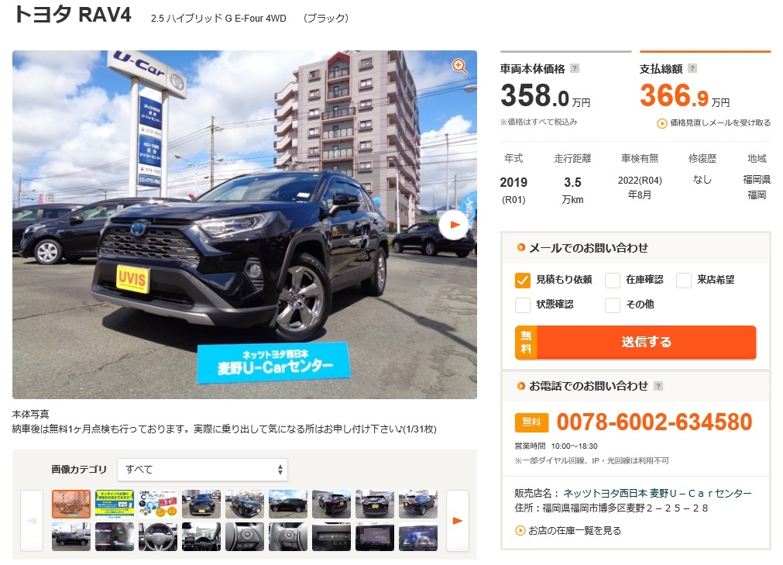
Task: Advance to next photo with orange arrow
Action: (x=454, y=225)
